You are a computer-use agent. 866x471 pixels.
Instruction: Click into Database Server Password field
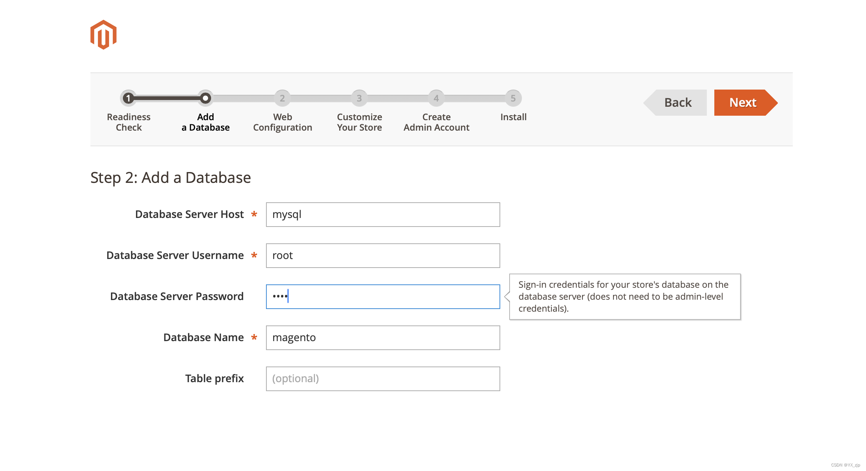[x=383, y=297]
